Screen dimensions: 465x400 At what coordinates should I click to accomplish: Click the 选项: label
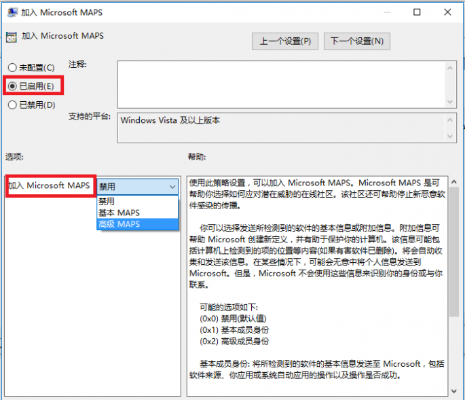pos(14,157)
